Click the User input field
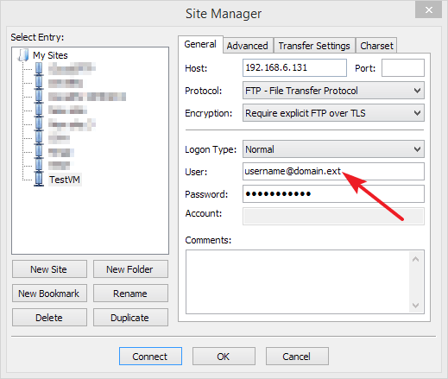 (x=333, y=172)
